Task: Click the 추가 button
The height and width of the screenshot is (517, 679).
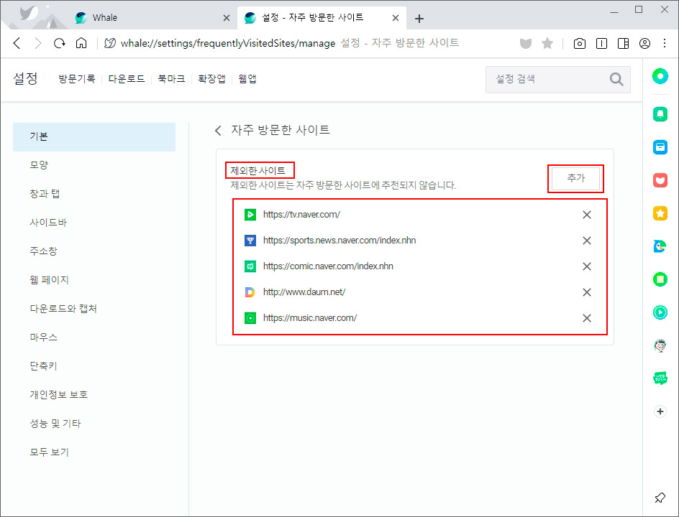Action: coord(575,179)
